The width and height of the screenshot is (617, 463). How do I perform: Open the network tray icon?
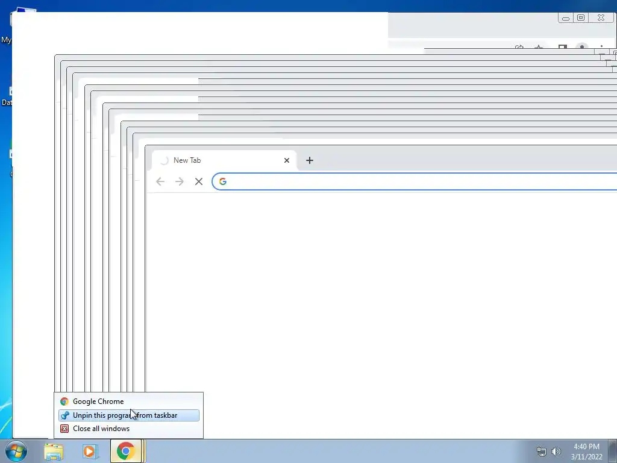[542, 452]
